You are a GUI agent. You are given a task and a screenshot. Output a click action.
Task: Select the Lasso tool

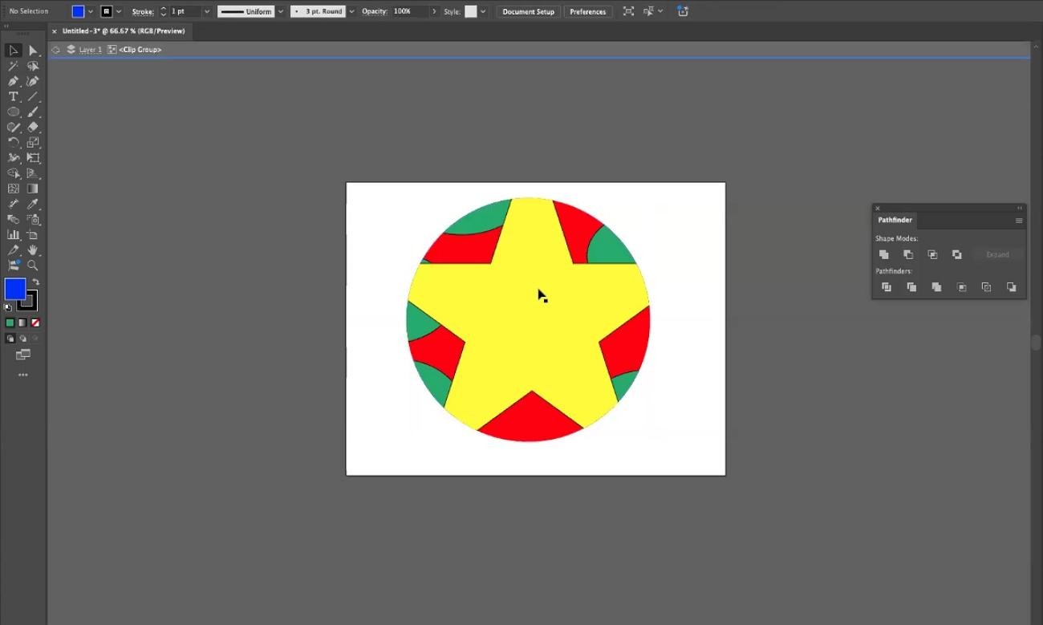pos(33,66)
